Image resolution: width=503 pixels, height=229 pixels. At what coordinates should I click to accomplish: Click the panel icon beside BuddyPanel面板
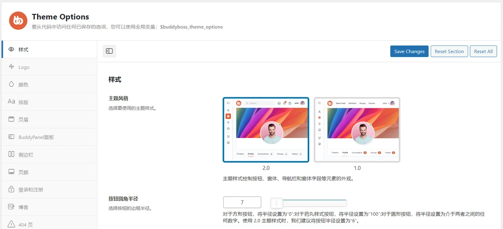click(11, 137)
